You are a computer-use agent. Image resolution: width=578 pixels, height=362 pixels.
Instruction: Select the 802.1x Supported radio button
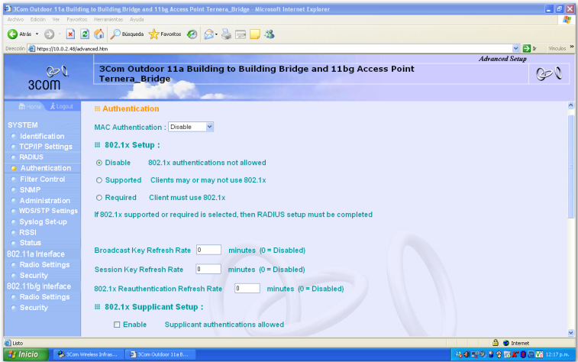99,180
